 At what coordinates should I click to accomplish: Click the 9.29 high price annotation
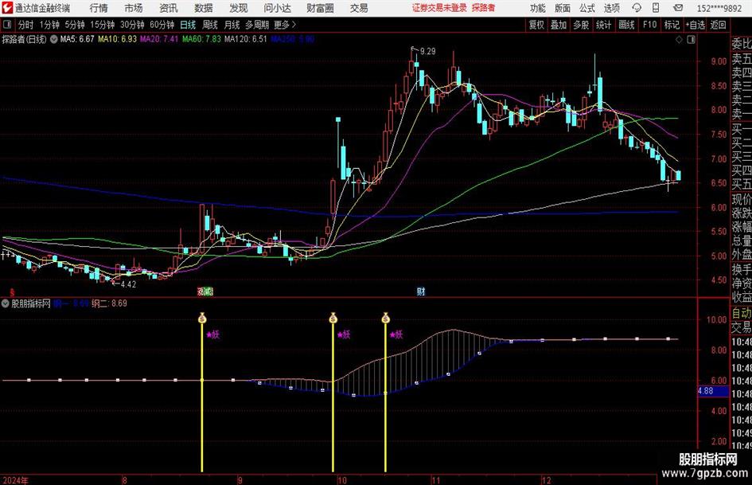coord(428,52)
